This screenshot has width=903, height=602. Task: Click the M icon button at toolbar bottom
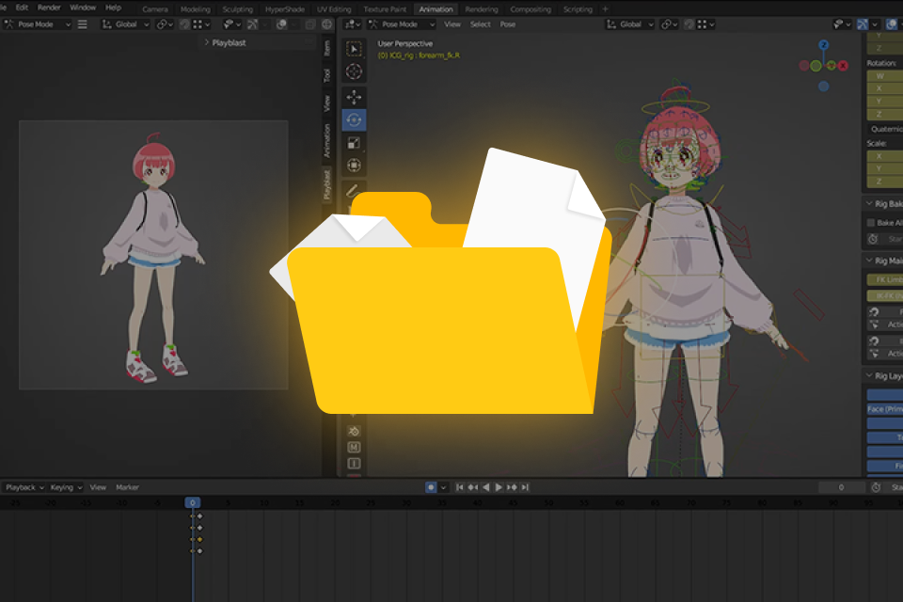coord(354,447)
